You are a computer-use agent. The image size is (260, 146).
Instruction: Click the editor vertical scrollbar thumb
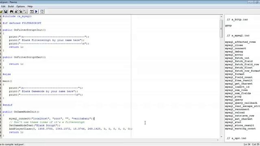pyautogui.click(x=221, y=28)
